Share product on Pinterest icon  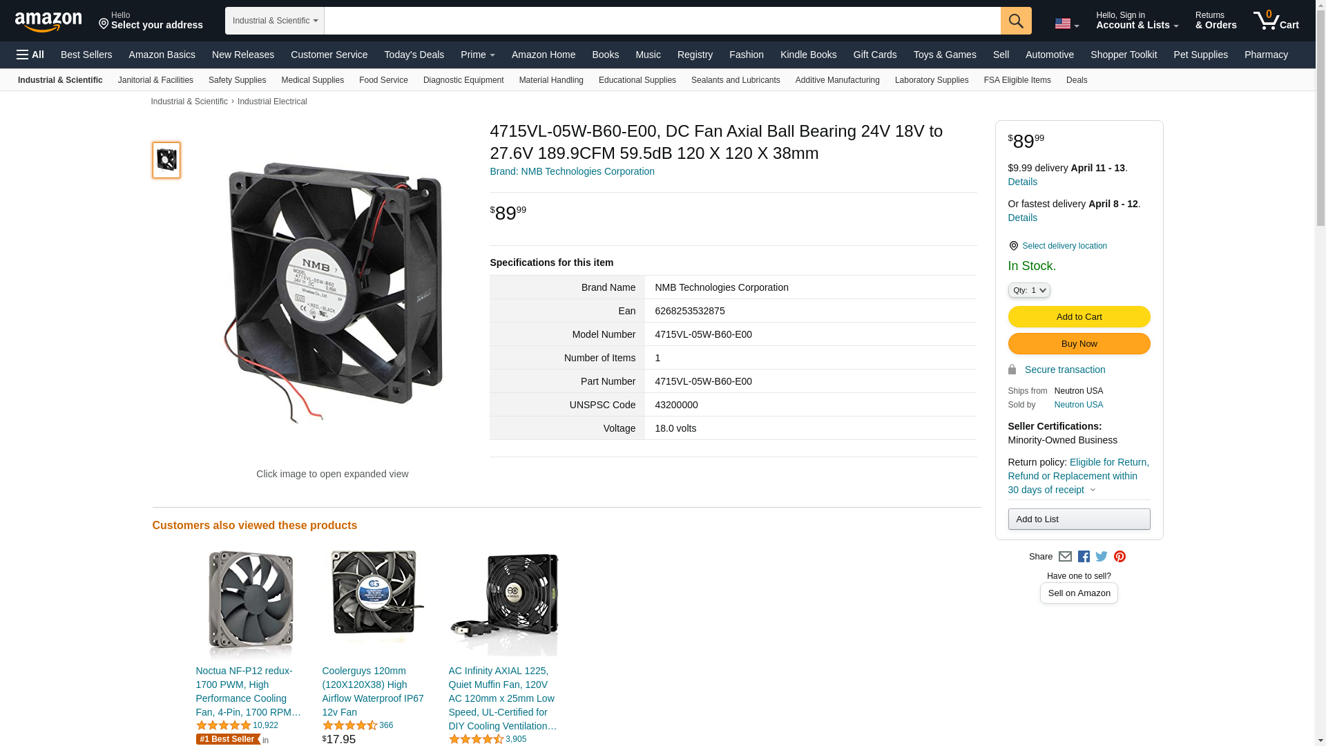click(x=1120, y=557)
